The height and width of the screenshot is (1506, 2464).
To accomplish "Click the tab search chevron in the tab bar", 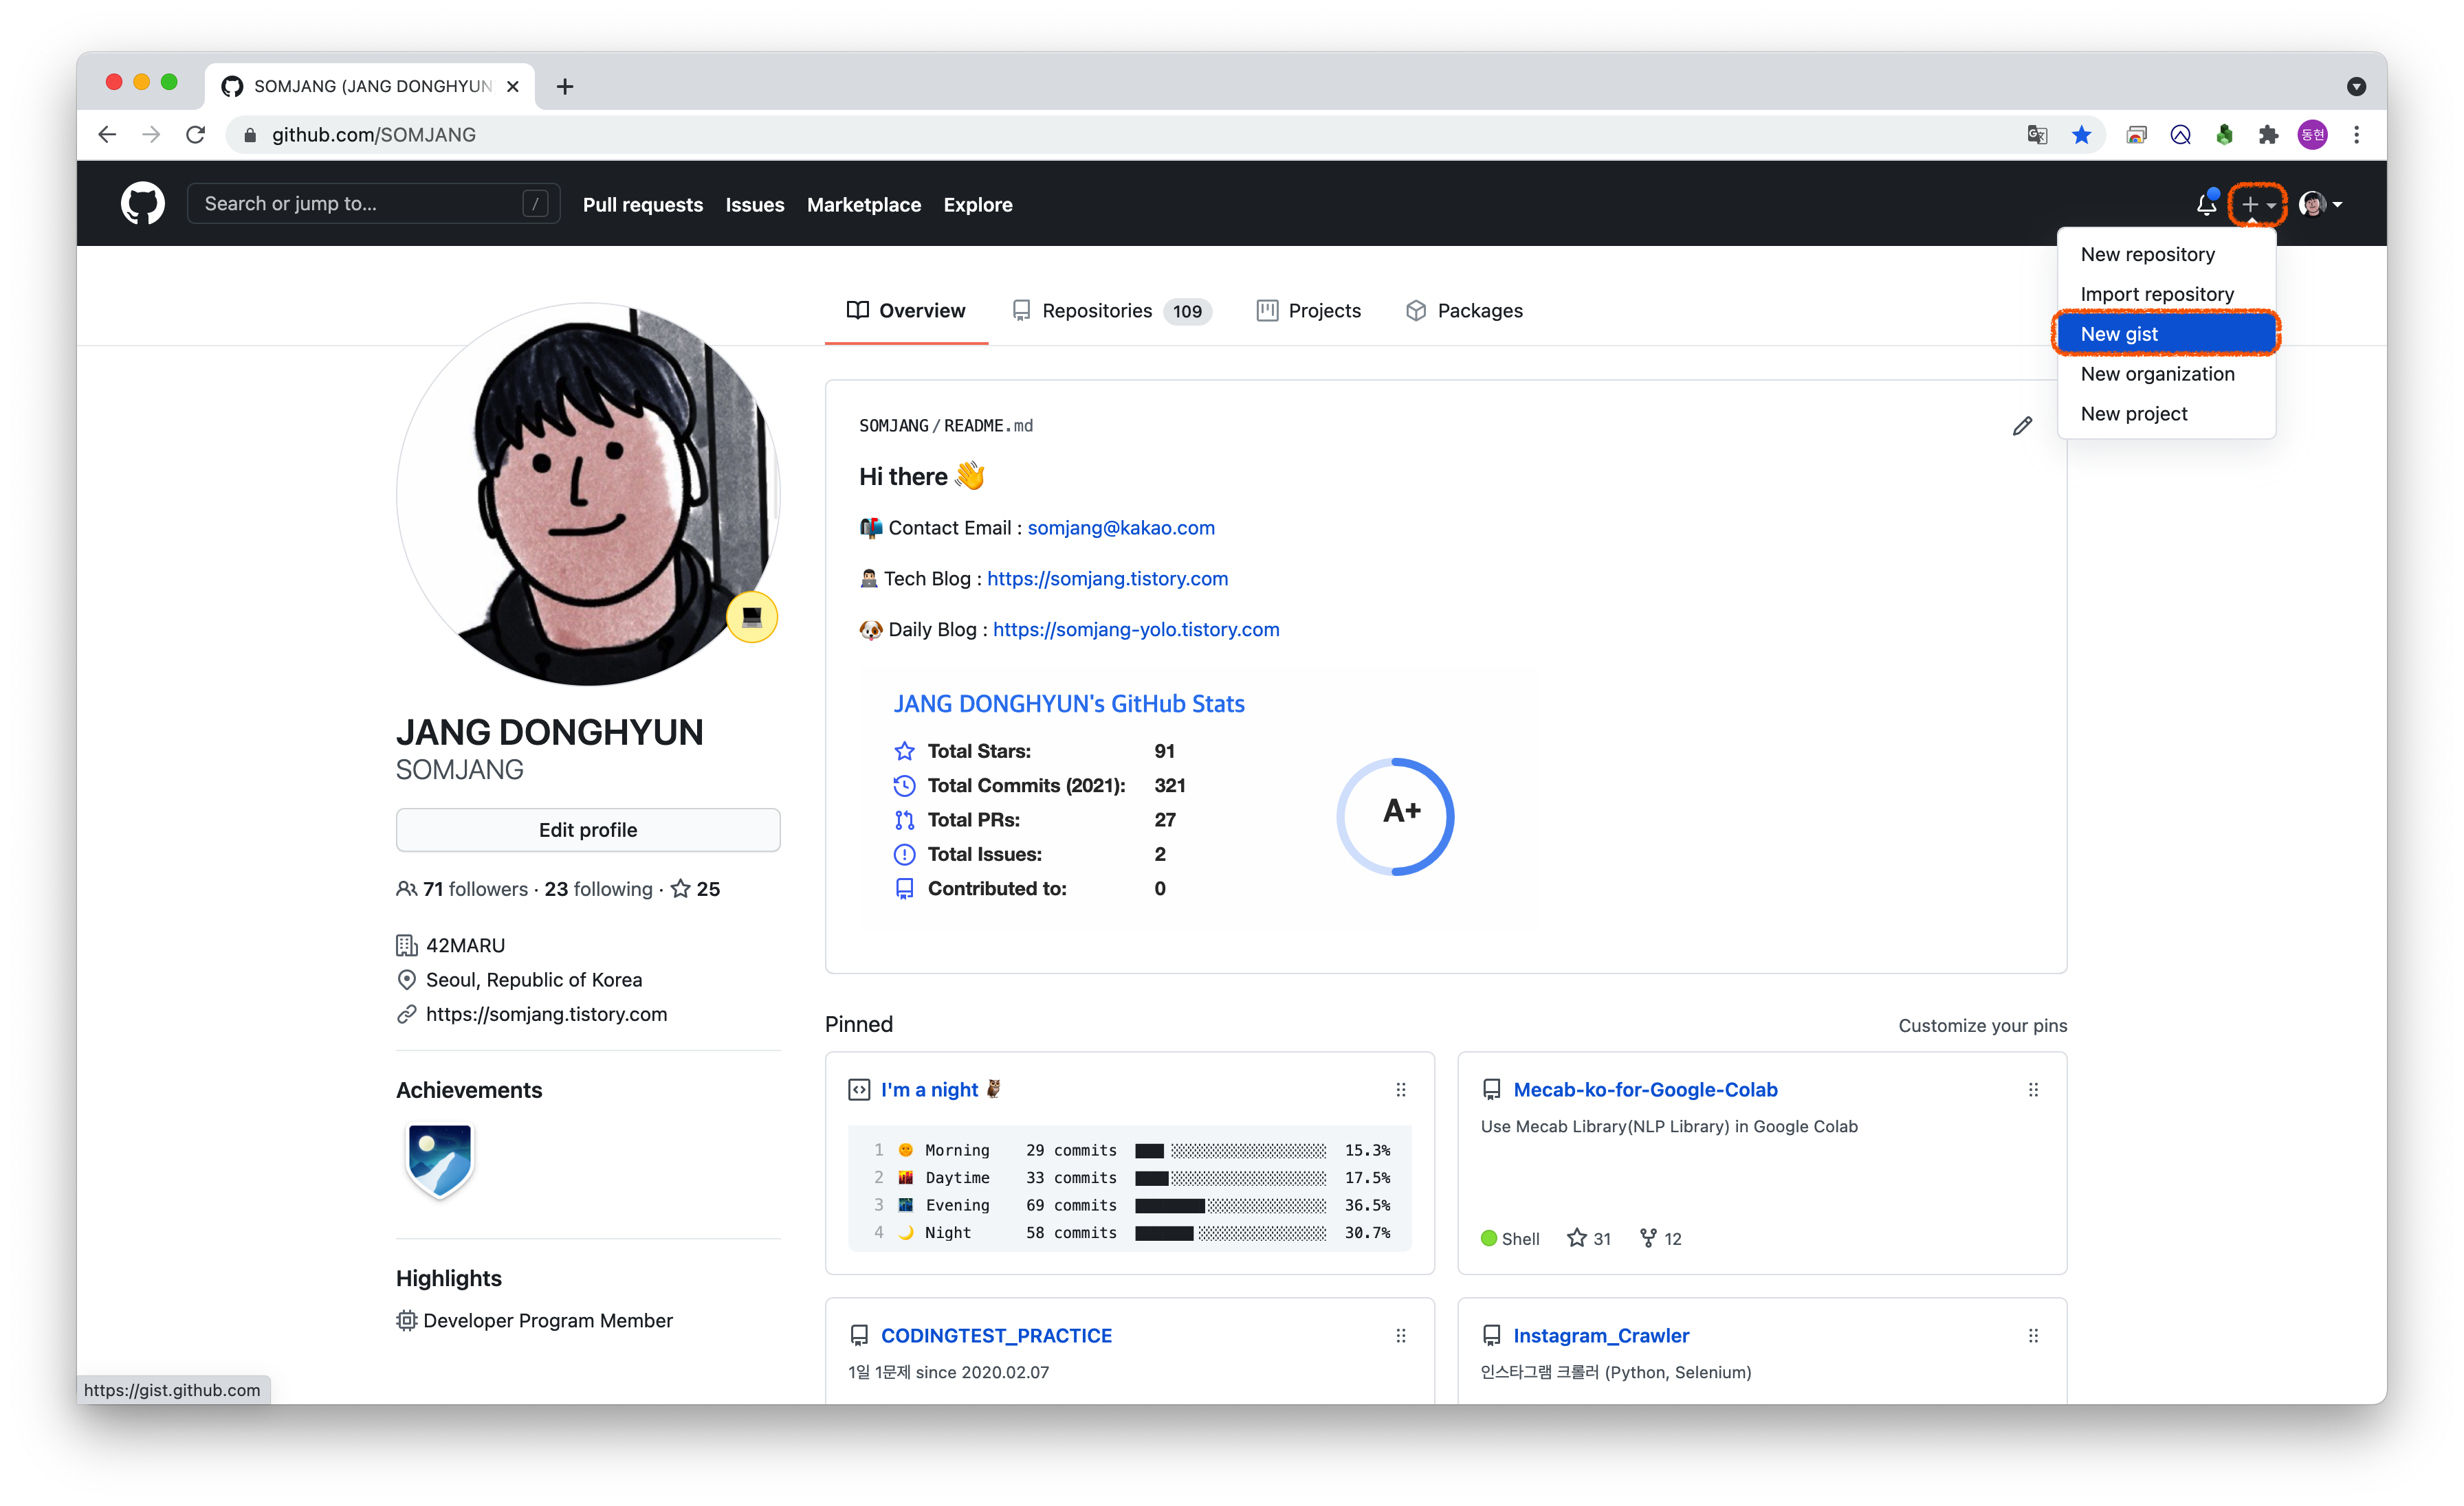I will pyautogui.click(x=2356, y=87).
